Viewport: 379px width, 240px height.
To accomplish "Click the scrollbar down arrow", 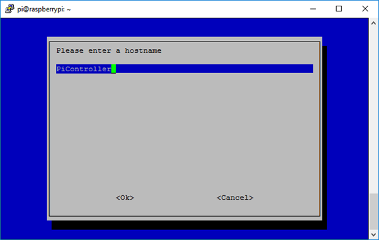I will pos(373,234).
